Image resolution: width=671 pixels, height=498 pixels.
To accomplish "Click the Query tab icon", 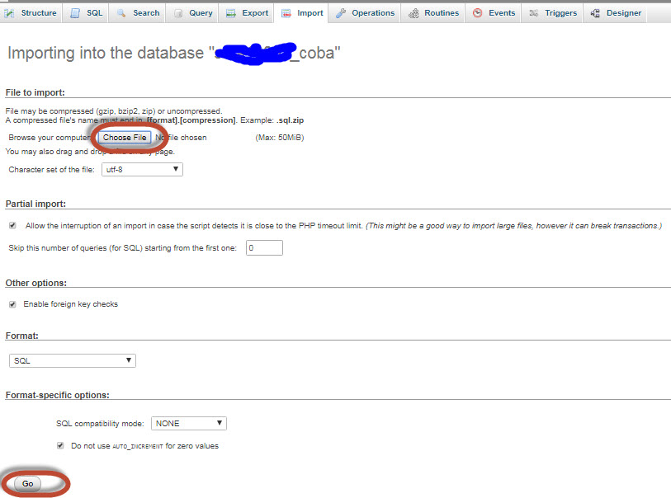I will [178, 13].
